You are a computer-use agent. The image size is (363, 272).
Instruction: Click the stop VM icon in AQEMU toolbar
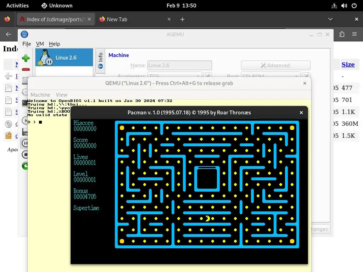click(x=24, y=154)
